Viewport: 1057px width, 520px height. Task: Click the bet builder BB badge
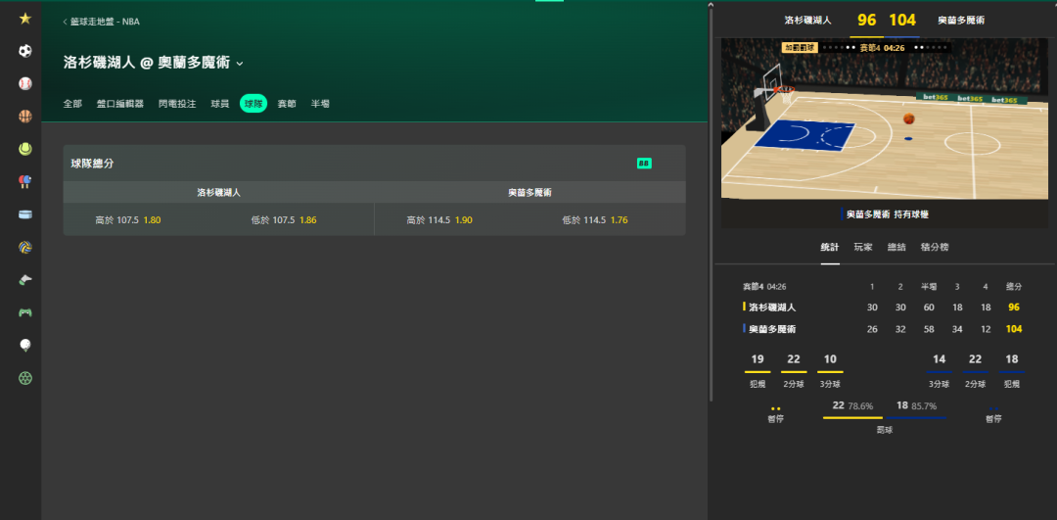(644, 164)
